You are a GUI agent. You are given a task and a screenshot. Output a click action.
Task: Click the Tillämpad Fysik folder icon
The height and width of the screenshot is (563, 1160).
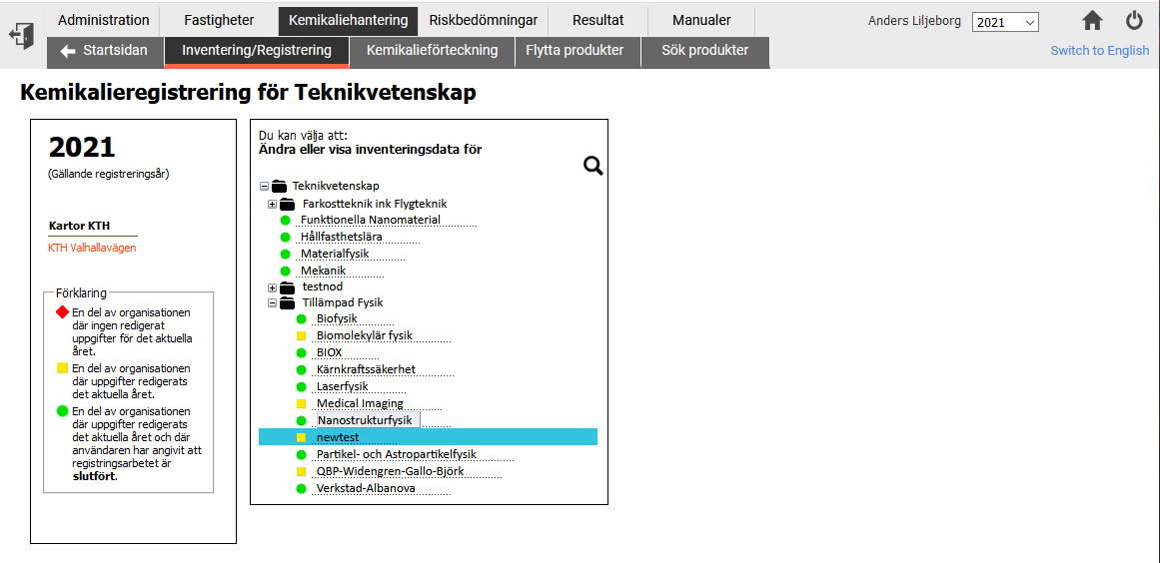(287, 302)
